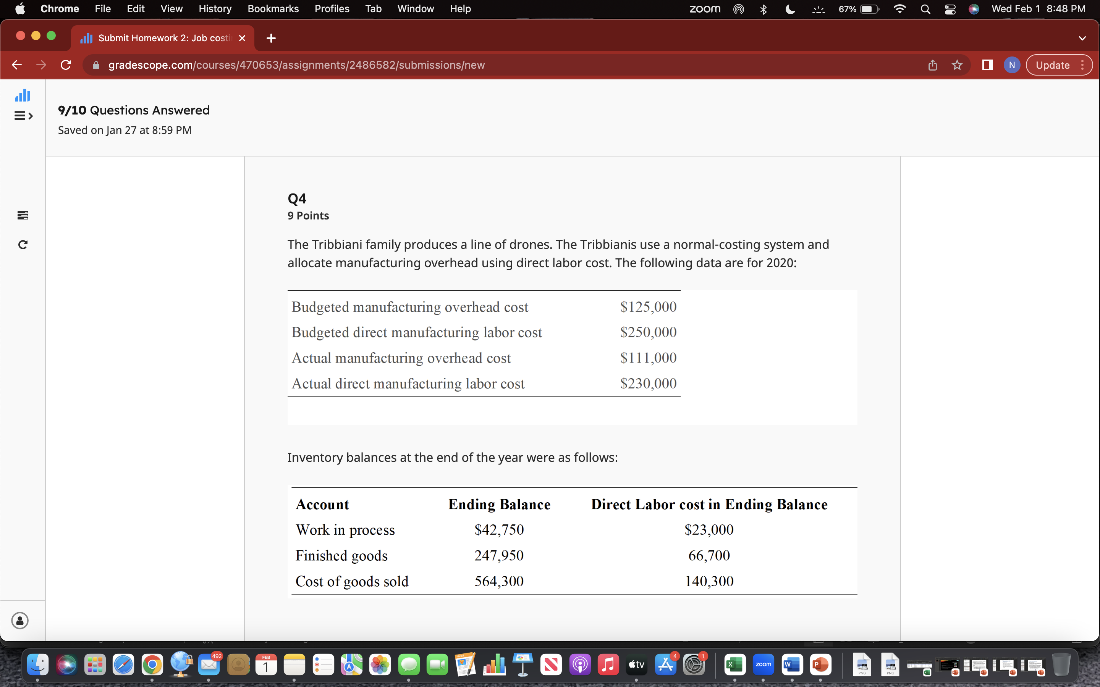This screenshot has height=687, width=1100.
Task: Open the Zoom app from the Dock
Action: pos(764,664)
